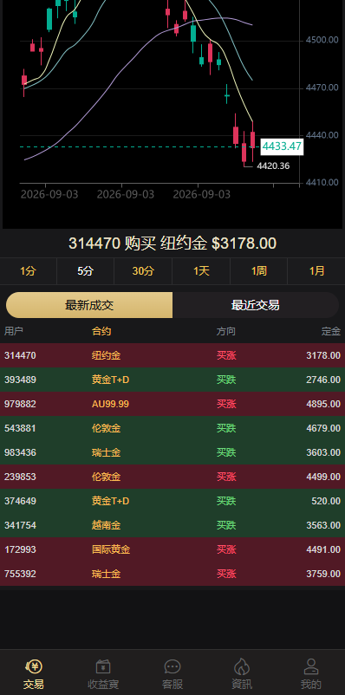Image resolution: width=345 pixels, height=695 pixels.
Task: Select user 239853 row
Action: coord(172,477)
